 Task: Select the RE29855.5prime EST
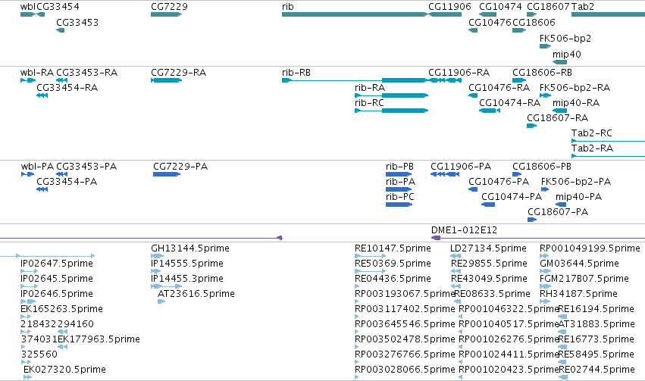pyautogui.click(x=456, y=271)
